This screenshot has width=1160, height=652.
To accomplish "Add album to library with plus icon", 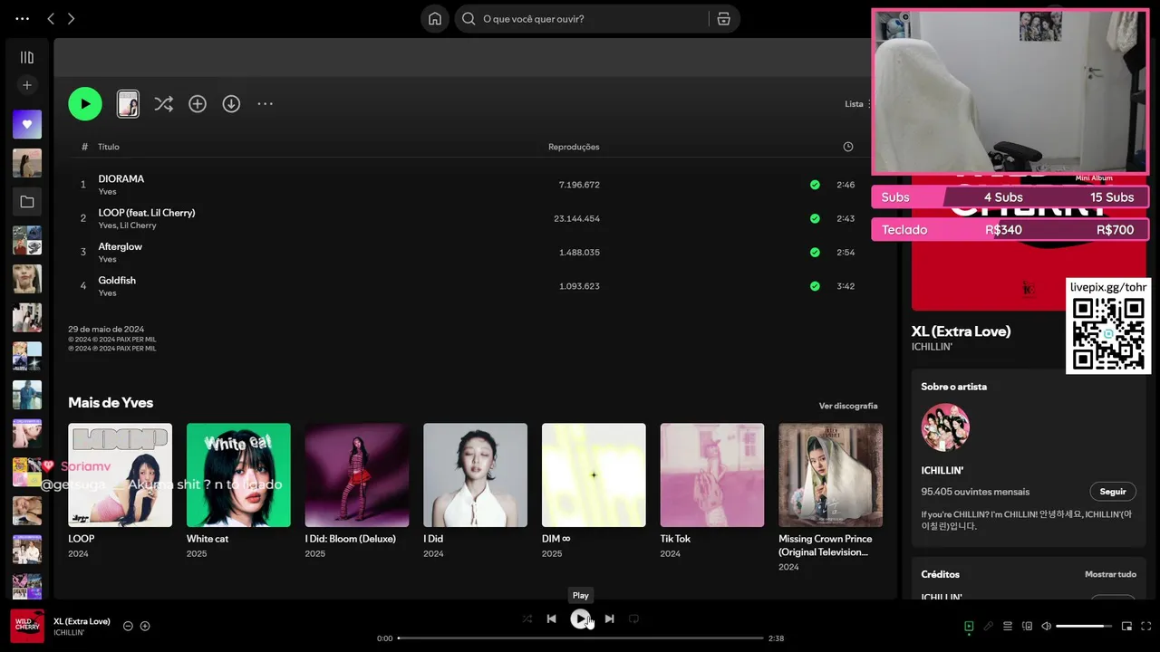I will coord(198,104).
